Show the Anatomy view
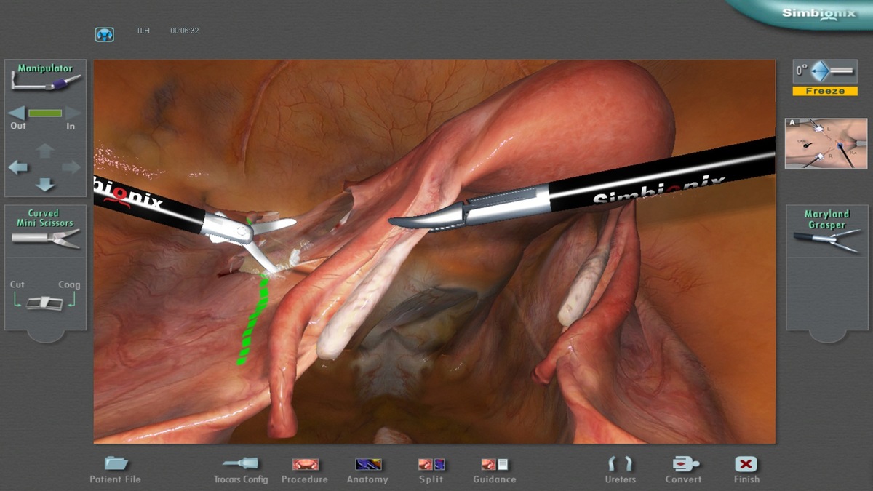This screenshot has width=873, height=491. (x=367, y=470)
